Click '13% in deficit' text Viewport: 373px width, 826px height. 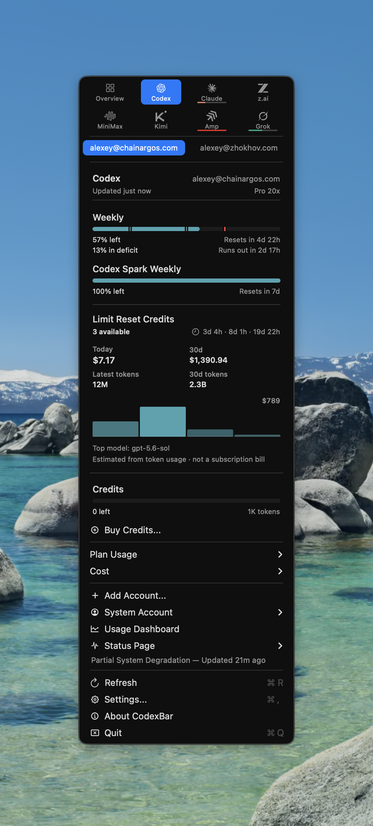coord(115,250)
